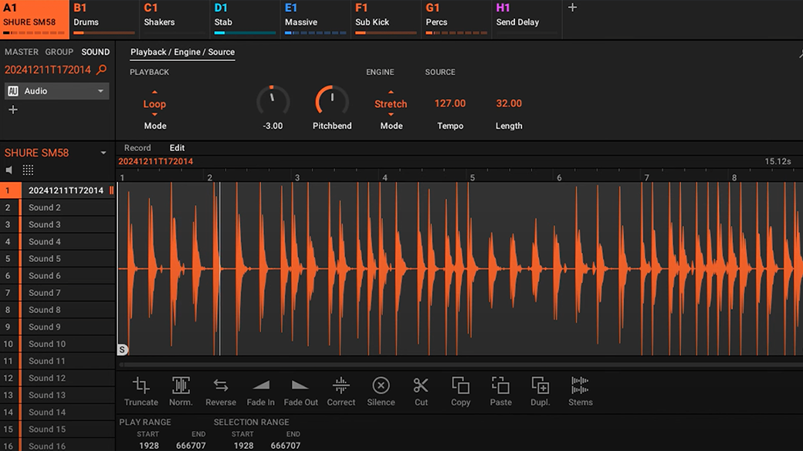Screen dimensions: 803x451
Task: Click the Normalize icon
Action: [x=181, y=385]
